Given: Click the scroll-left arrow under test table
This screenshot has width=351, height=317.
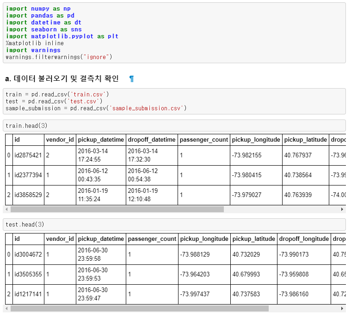Looking at the screenshot, I should (x=6, y=309).
